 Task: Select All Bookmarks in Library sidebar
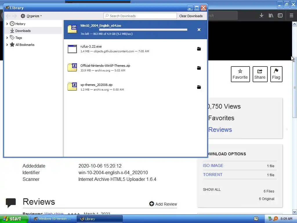(25, 45)
